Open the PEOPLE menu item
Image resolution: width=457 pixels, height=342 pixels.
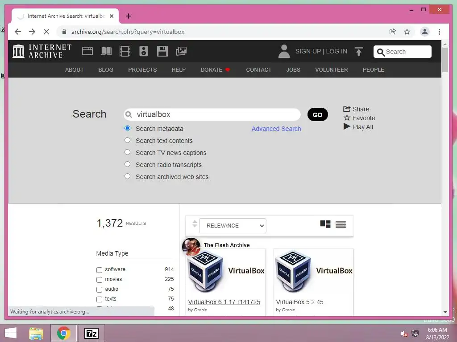coord(374,70)
